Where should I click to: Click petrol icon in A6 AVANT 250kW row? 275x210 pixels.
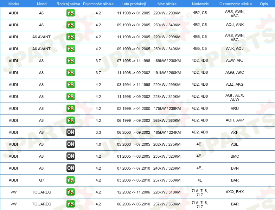point(70,49)
